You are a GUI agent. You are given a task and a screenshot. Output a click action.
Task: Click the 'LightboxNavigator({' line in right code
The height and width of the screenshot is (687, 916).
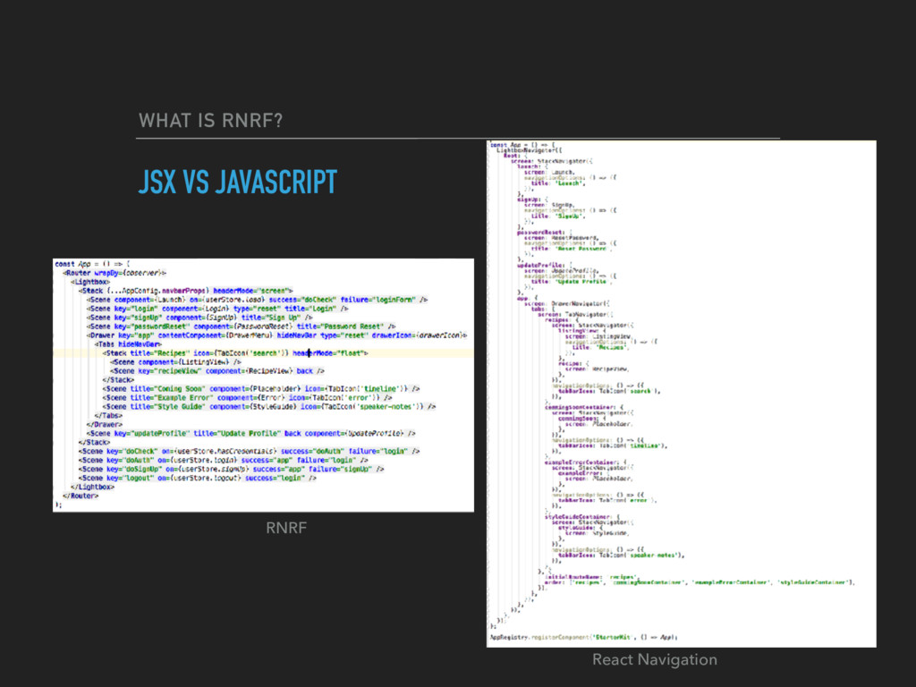[x=529, y=150]
